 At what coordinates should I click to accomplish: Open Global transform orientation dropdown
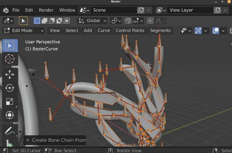pos(92,21)
